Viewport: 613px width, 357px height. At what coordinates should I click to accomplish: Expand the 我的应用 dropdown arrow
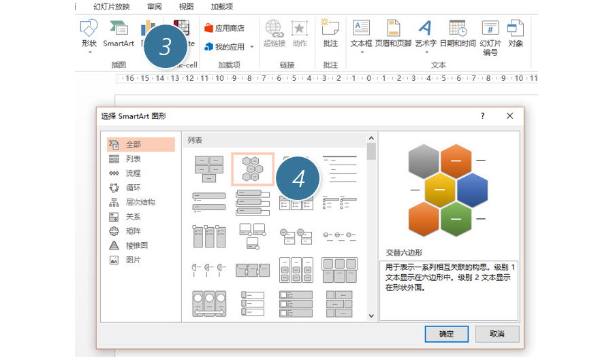[252, 48]
